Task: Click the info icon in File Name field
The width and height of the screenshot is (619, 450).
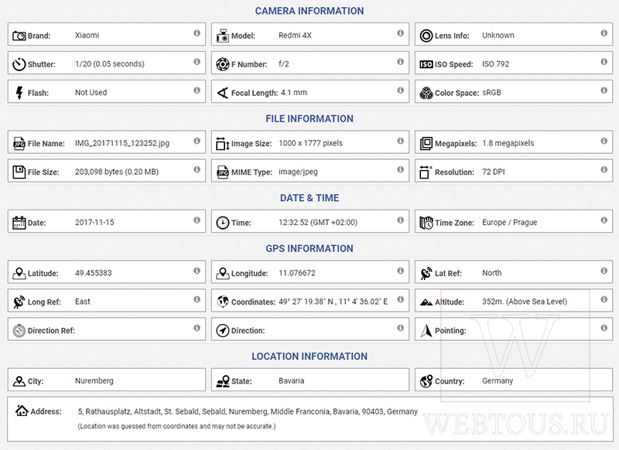Action: (197, 141)
